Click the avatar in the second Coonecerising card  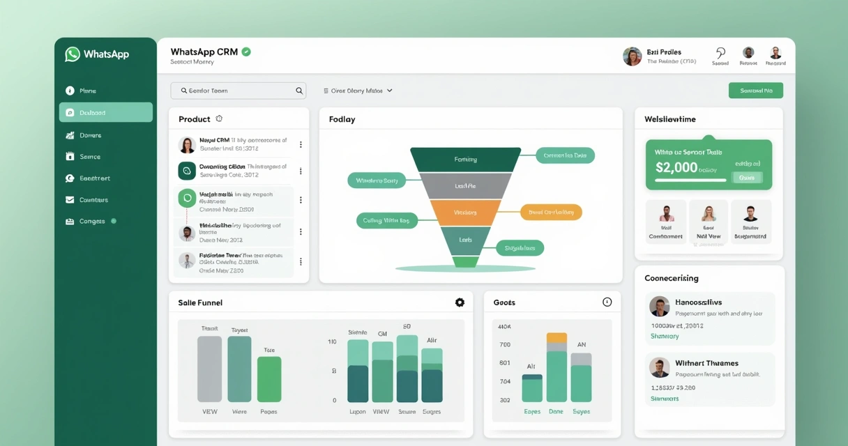click(x=659, y=367)
